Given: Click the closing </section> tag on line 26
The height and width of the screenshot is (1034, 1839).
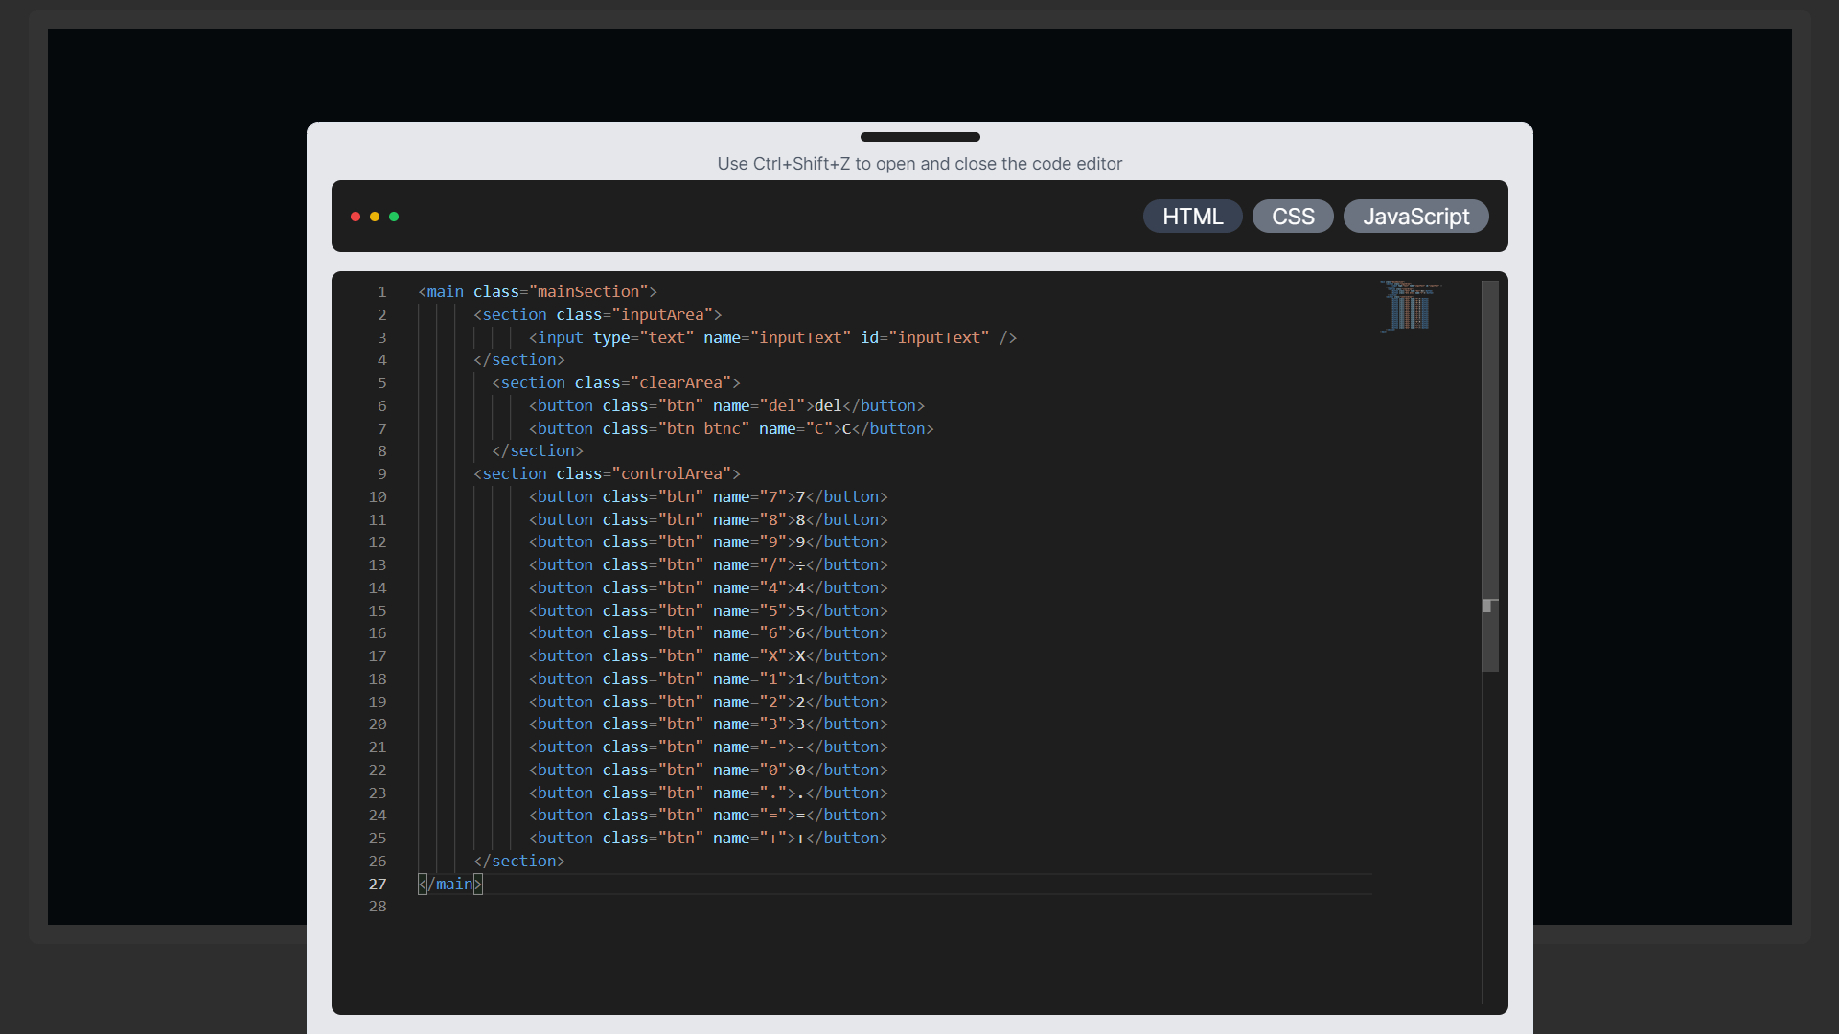Looking at the screenshot, I should [x=519, y=861].
